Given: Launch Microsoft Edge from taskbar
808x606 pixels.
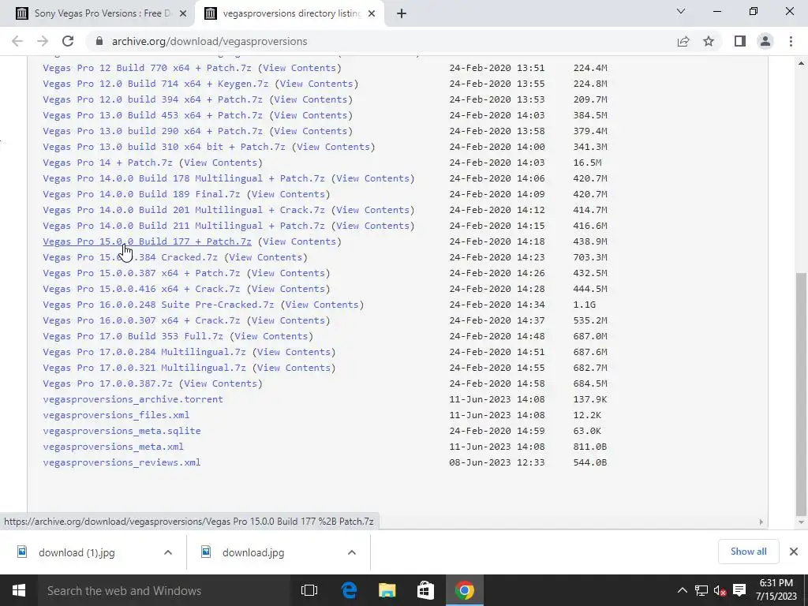Looking at the screenshot, I should point(349,590).
